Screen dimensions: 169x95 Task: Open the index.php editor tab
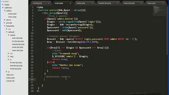coord(81,3)
